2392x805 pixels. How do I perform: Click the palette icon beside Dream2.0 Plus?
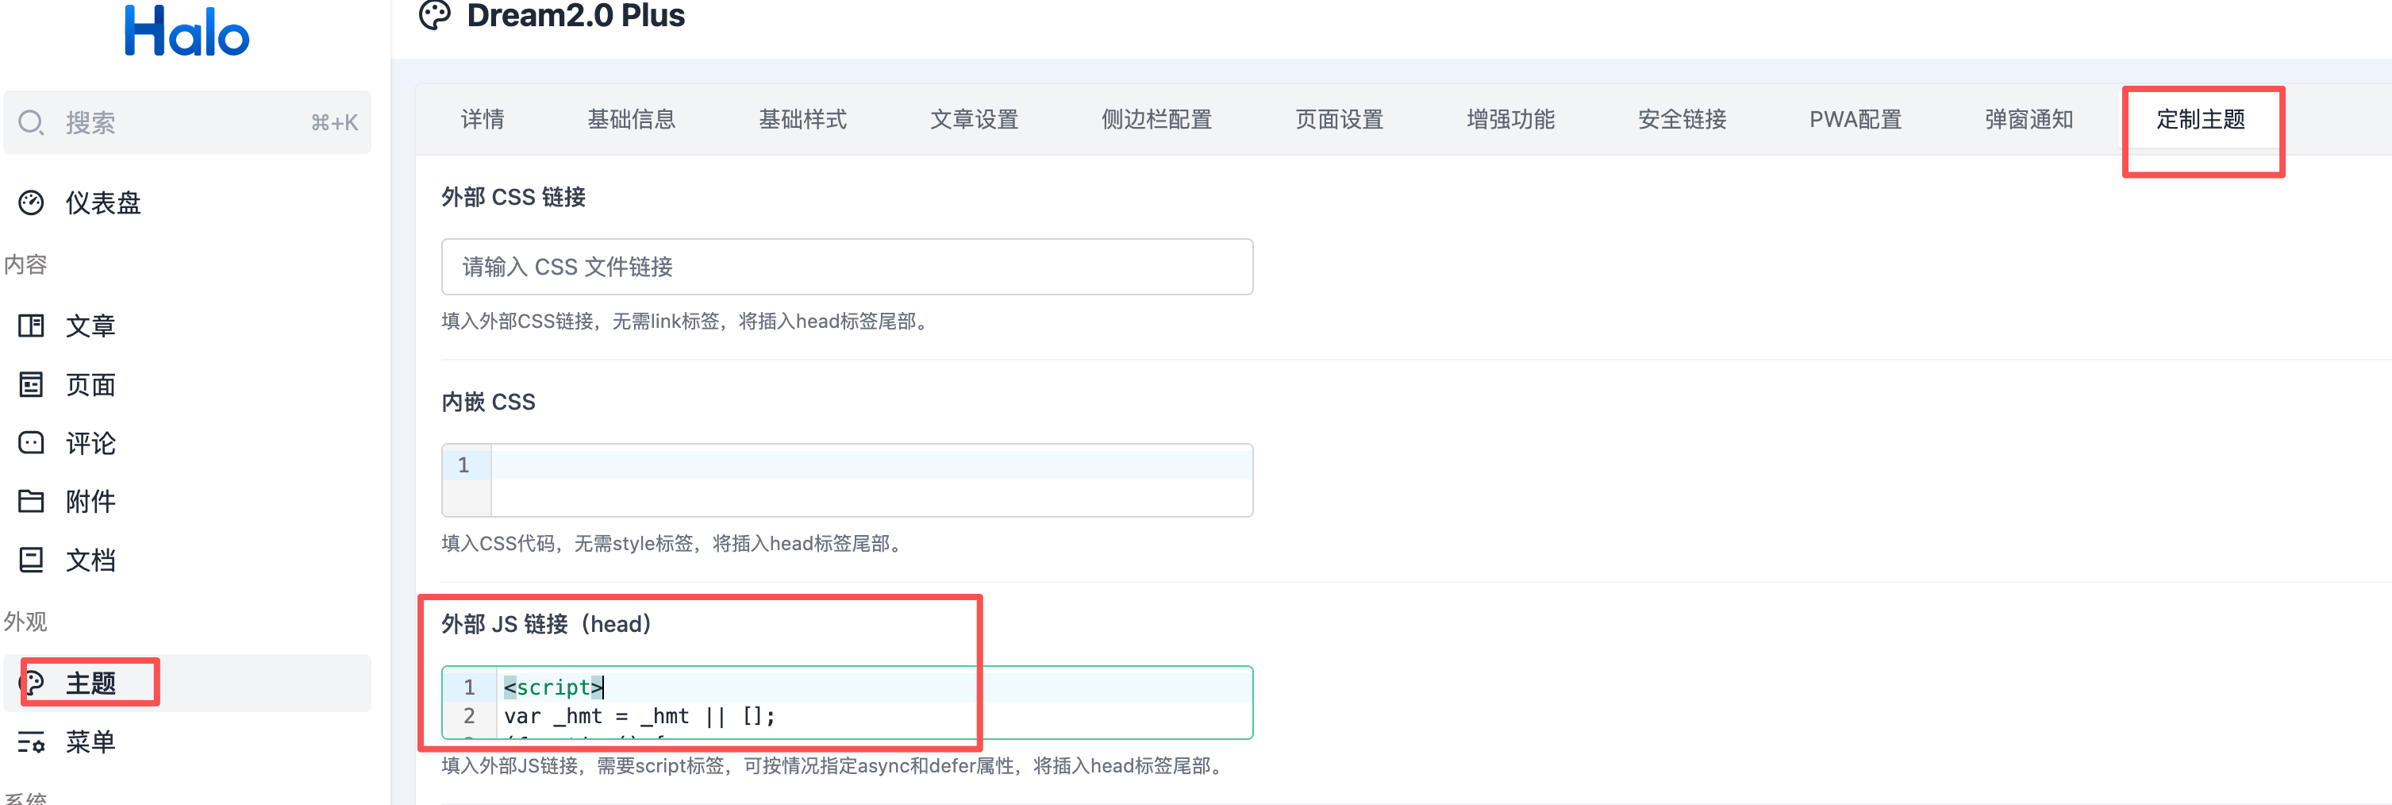435,16
